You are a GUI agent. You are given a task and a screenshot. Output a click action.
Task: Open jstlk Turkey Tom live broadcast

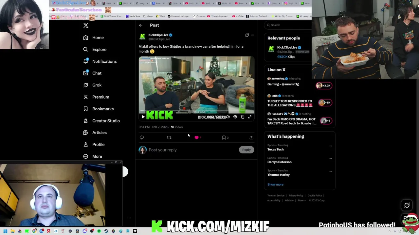[300, 101]
